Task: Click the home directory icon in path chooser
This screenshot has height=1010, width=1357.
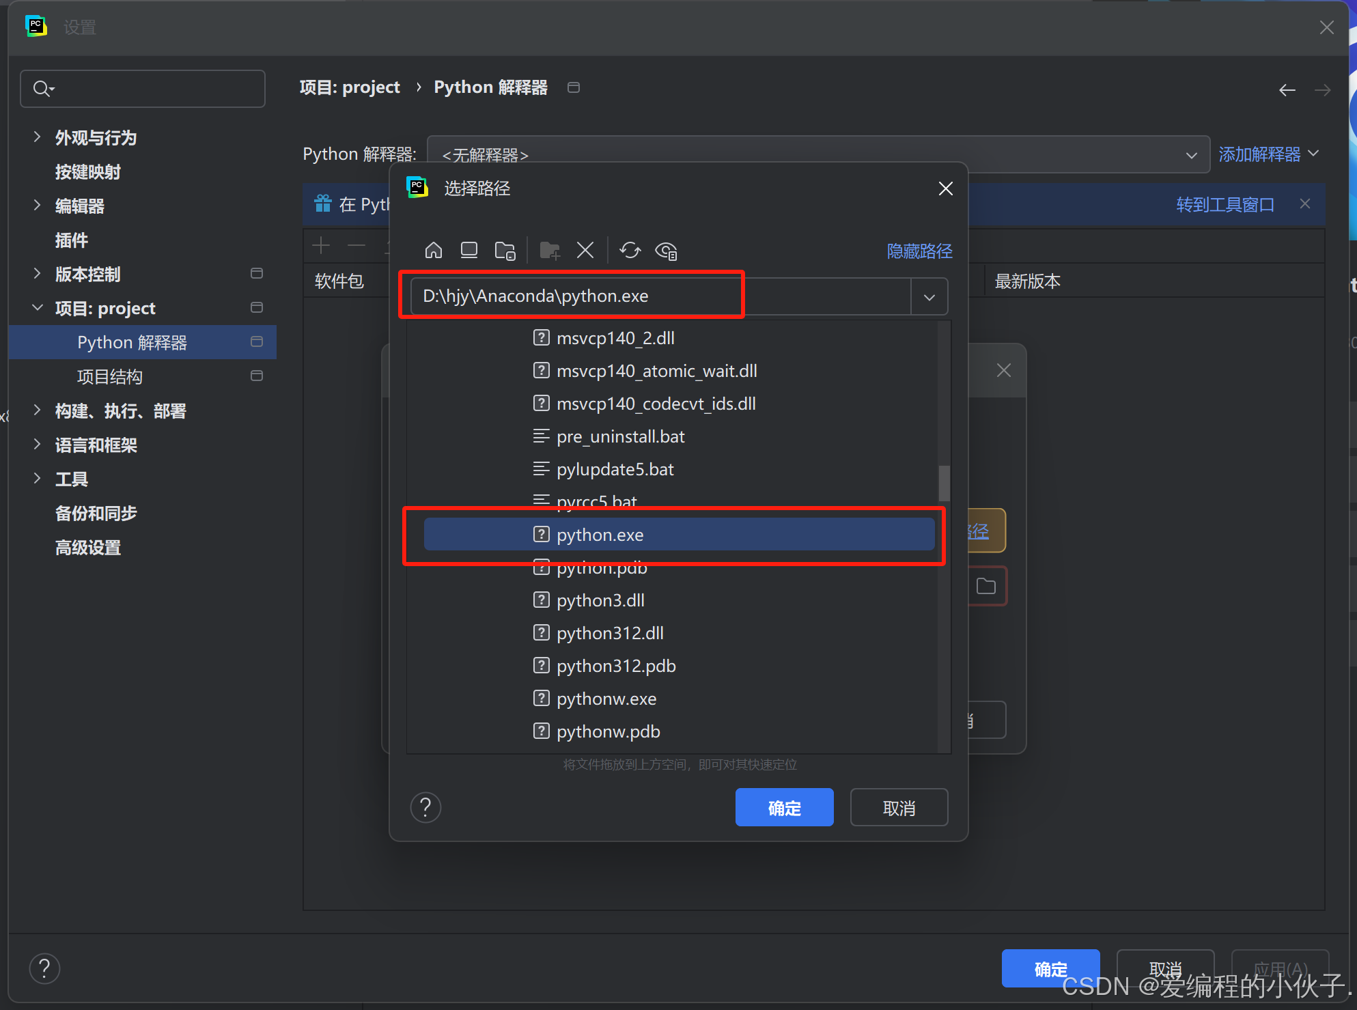Action: (434, 251)
